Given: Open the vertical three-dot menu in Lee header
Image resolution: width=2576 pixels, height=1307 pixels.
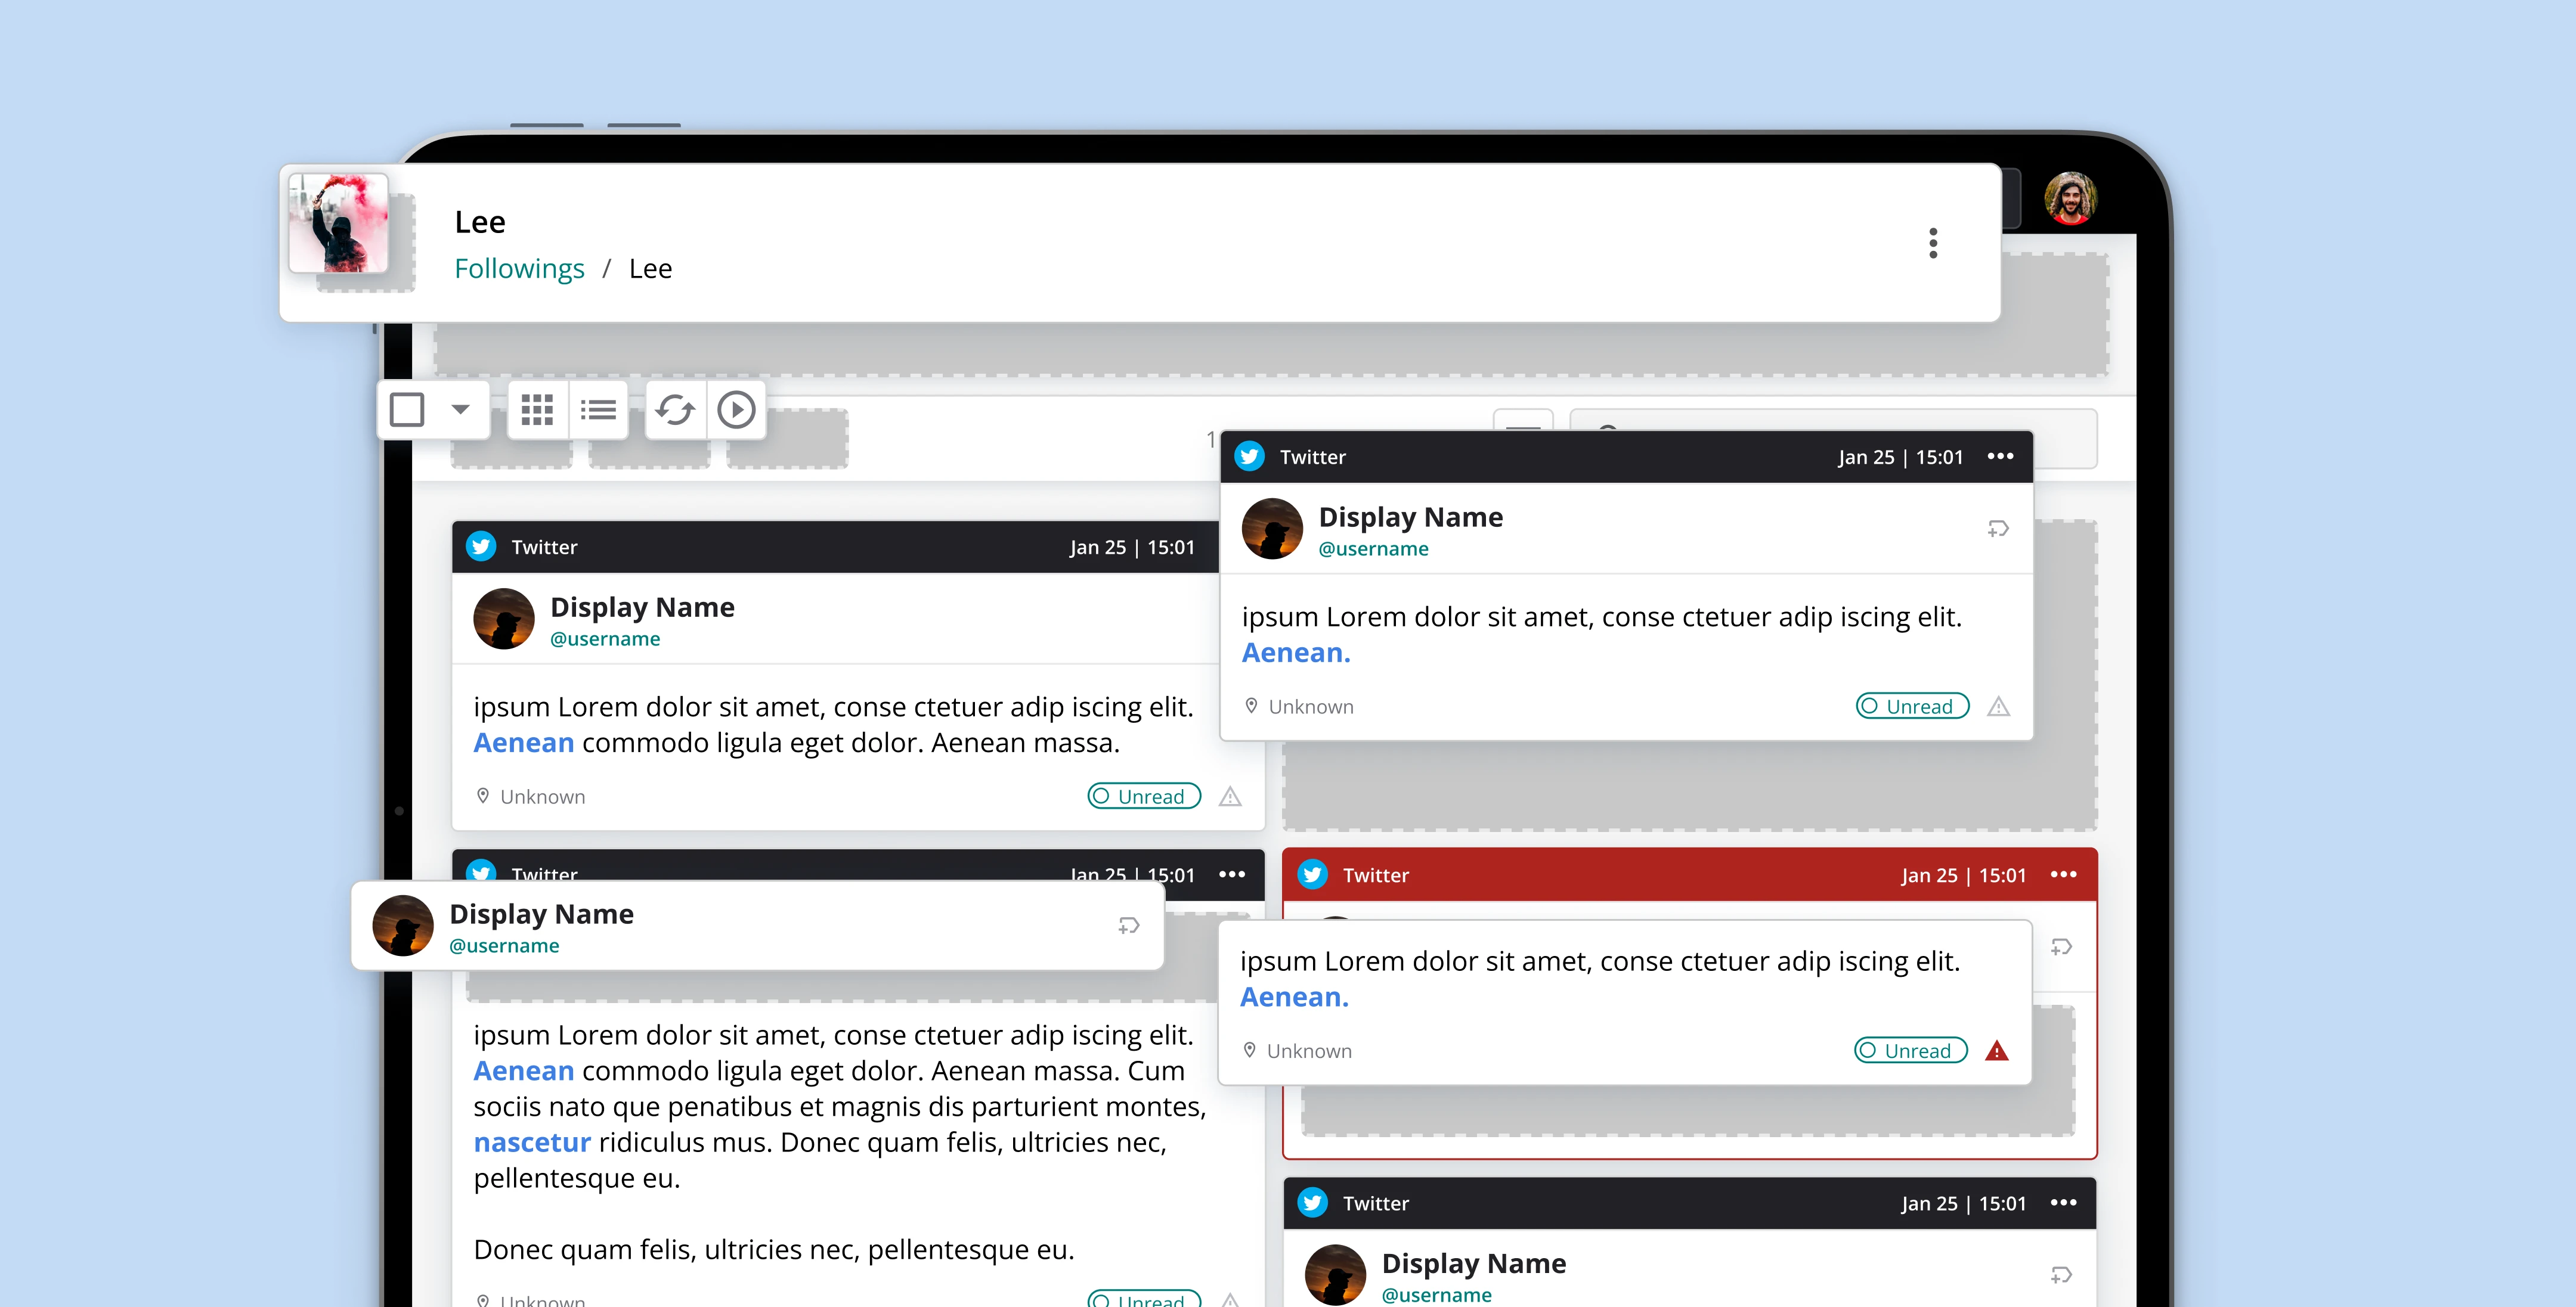Looking at the screenshot, I should tap(1933, 243).
